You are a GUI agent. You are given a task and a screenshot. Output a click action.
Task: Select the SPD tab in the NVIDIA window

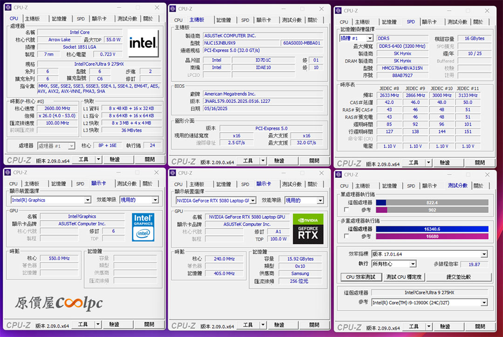point(245,184)
